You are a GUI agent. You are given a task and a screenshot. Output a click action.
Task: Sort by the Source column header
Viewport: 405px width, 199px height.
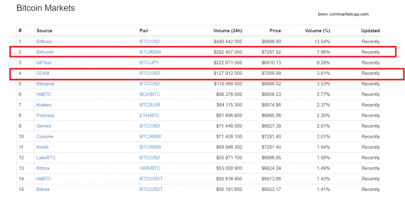44,31
